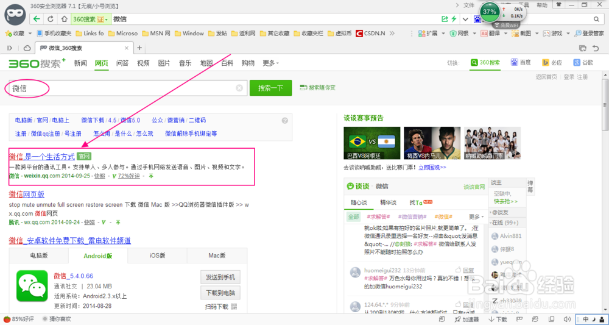This screenshot has height=325, width=609.
Task: Switch search engine to 百度
Action: coord(520,63)
